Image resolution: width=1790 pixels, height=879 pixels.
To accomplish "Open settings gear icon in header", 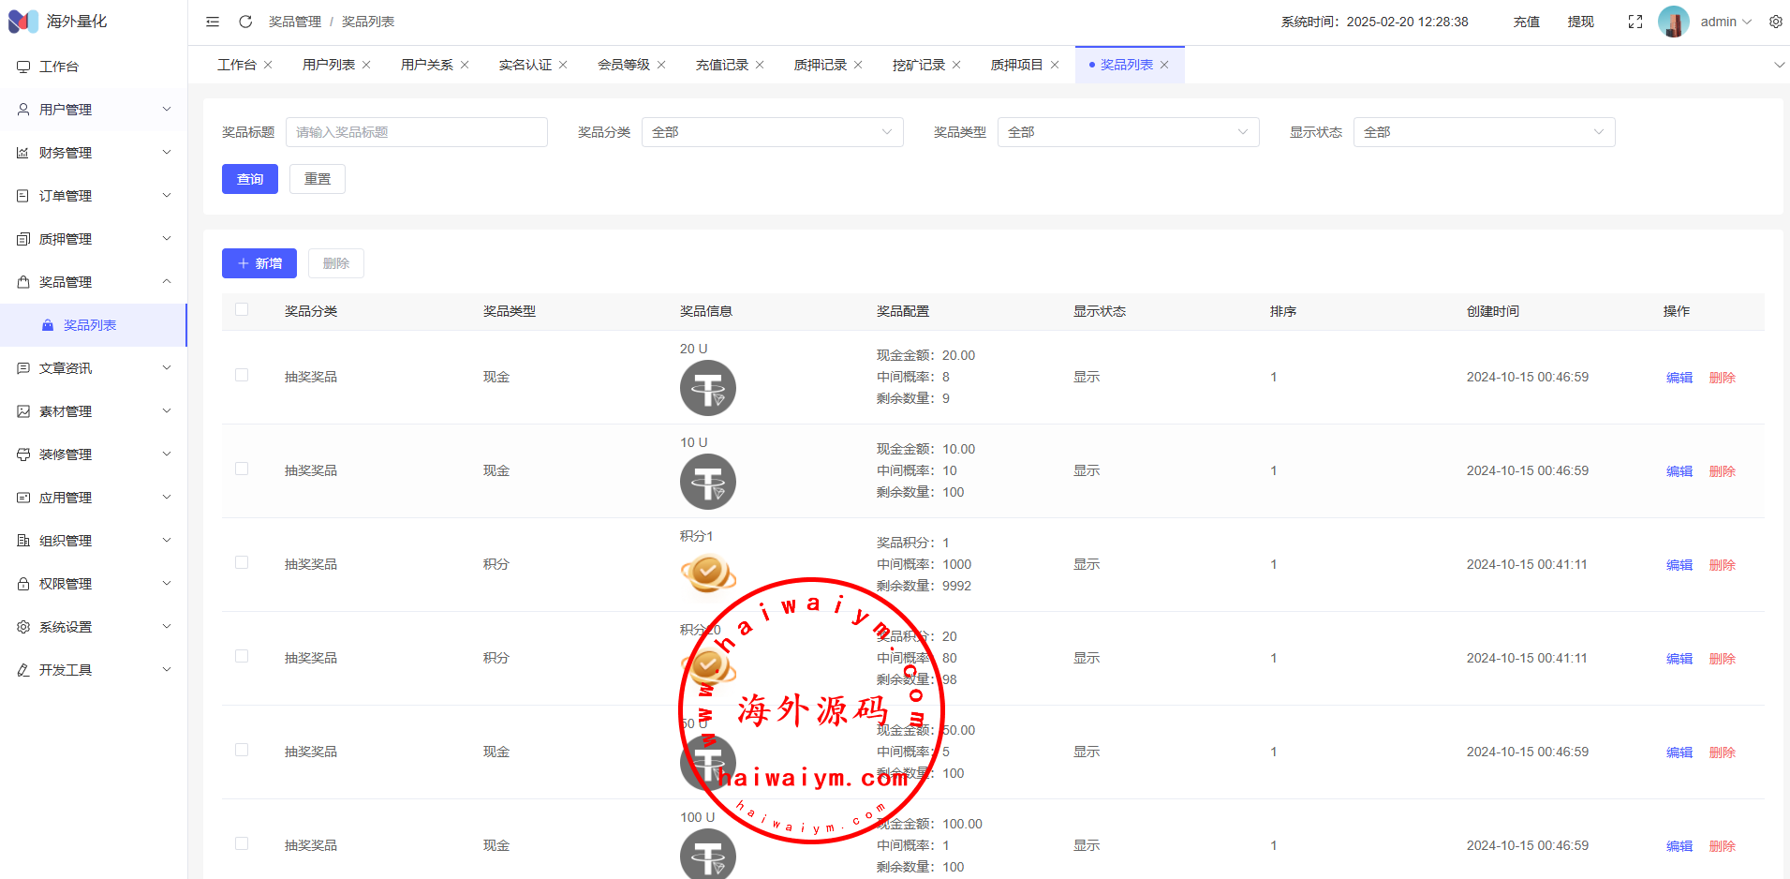I will pyautogui.click(x=1775, y=22).
